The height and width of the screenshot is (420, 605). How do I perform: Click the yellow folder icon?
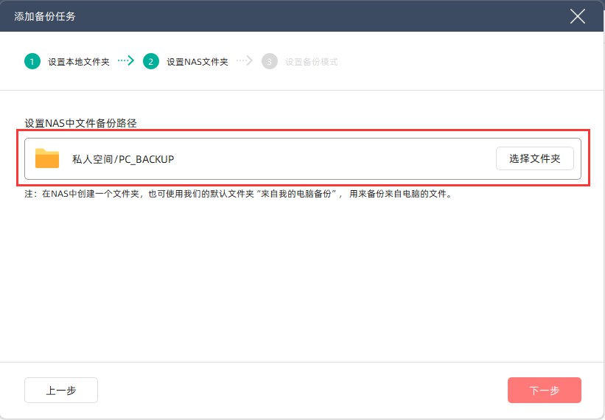click(x=47, y=158)
